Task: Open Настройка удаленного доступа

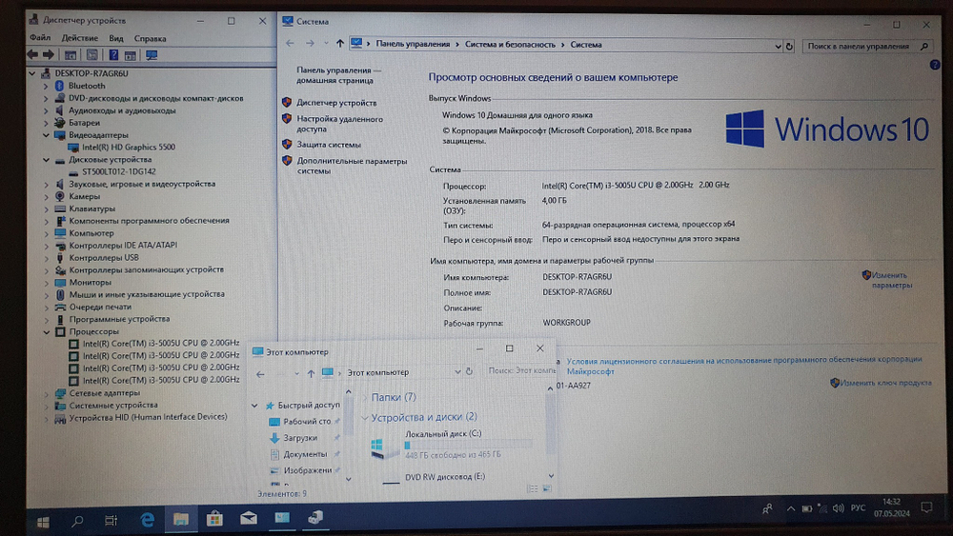Action: point(340,124)
